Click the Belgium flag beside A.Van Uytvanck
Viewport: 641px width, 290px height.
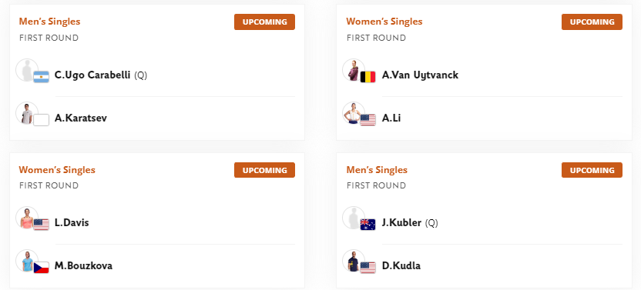pyautogui.click(x=368, y=77)
